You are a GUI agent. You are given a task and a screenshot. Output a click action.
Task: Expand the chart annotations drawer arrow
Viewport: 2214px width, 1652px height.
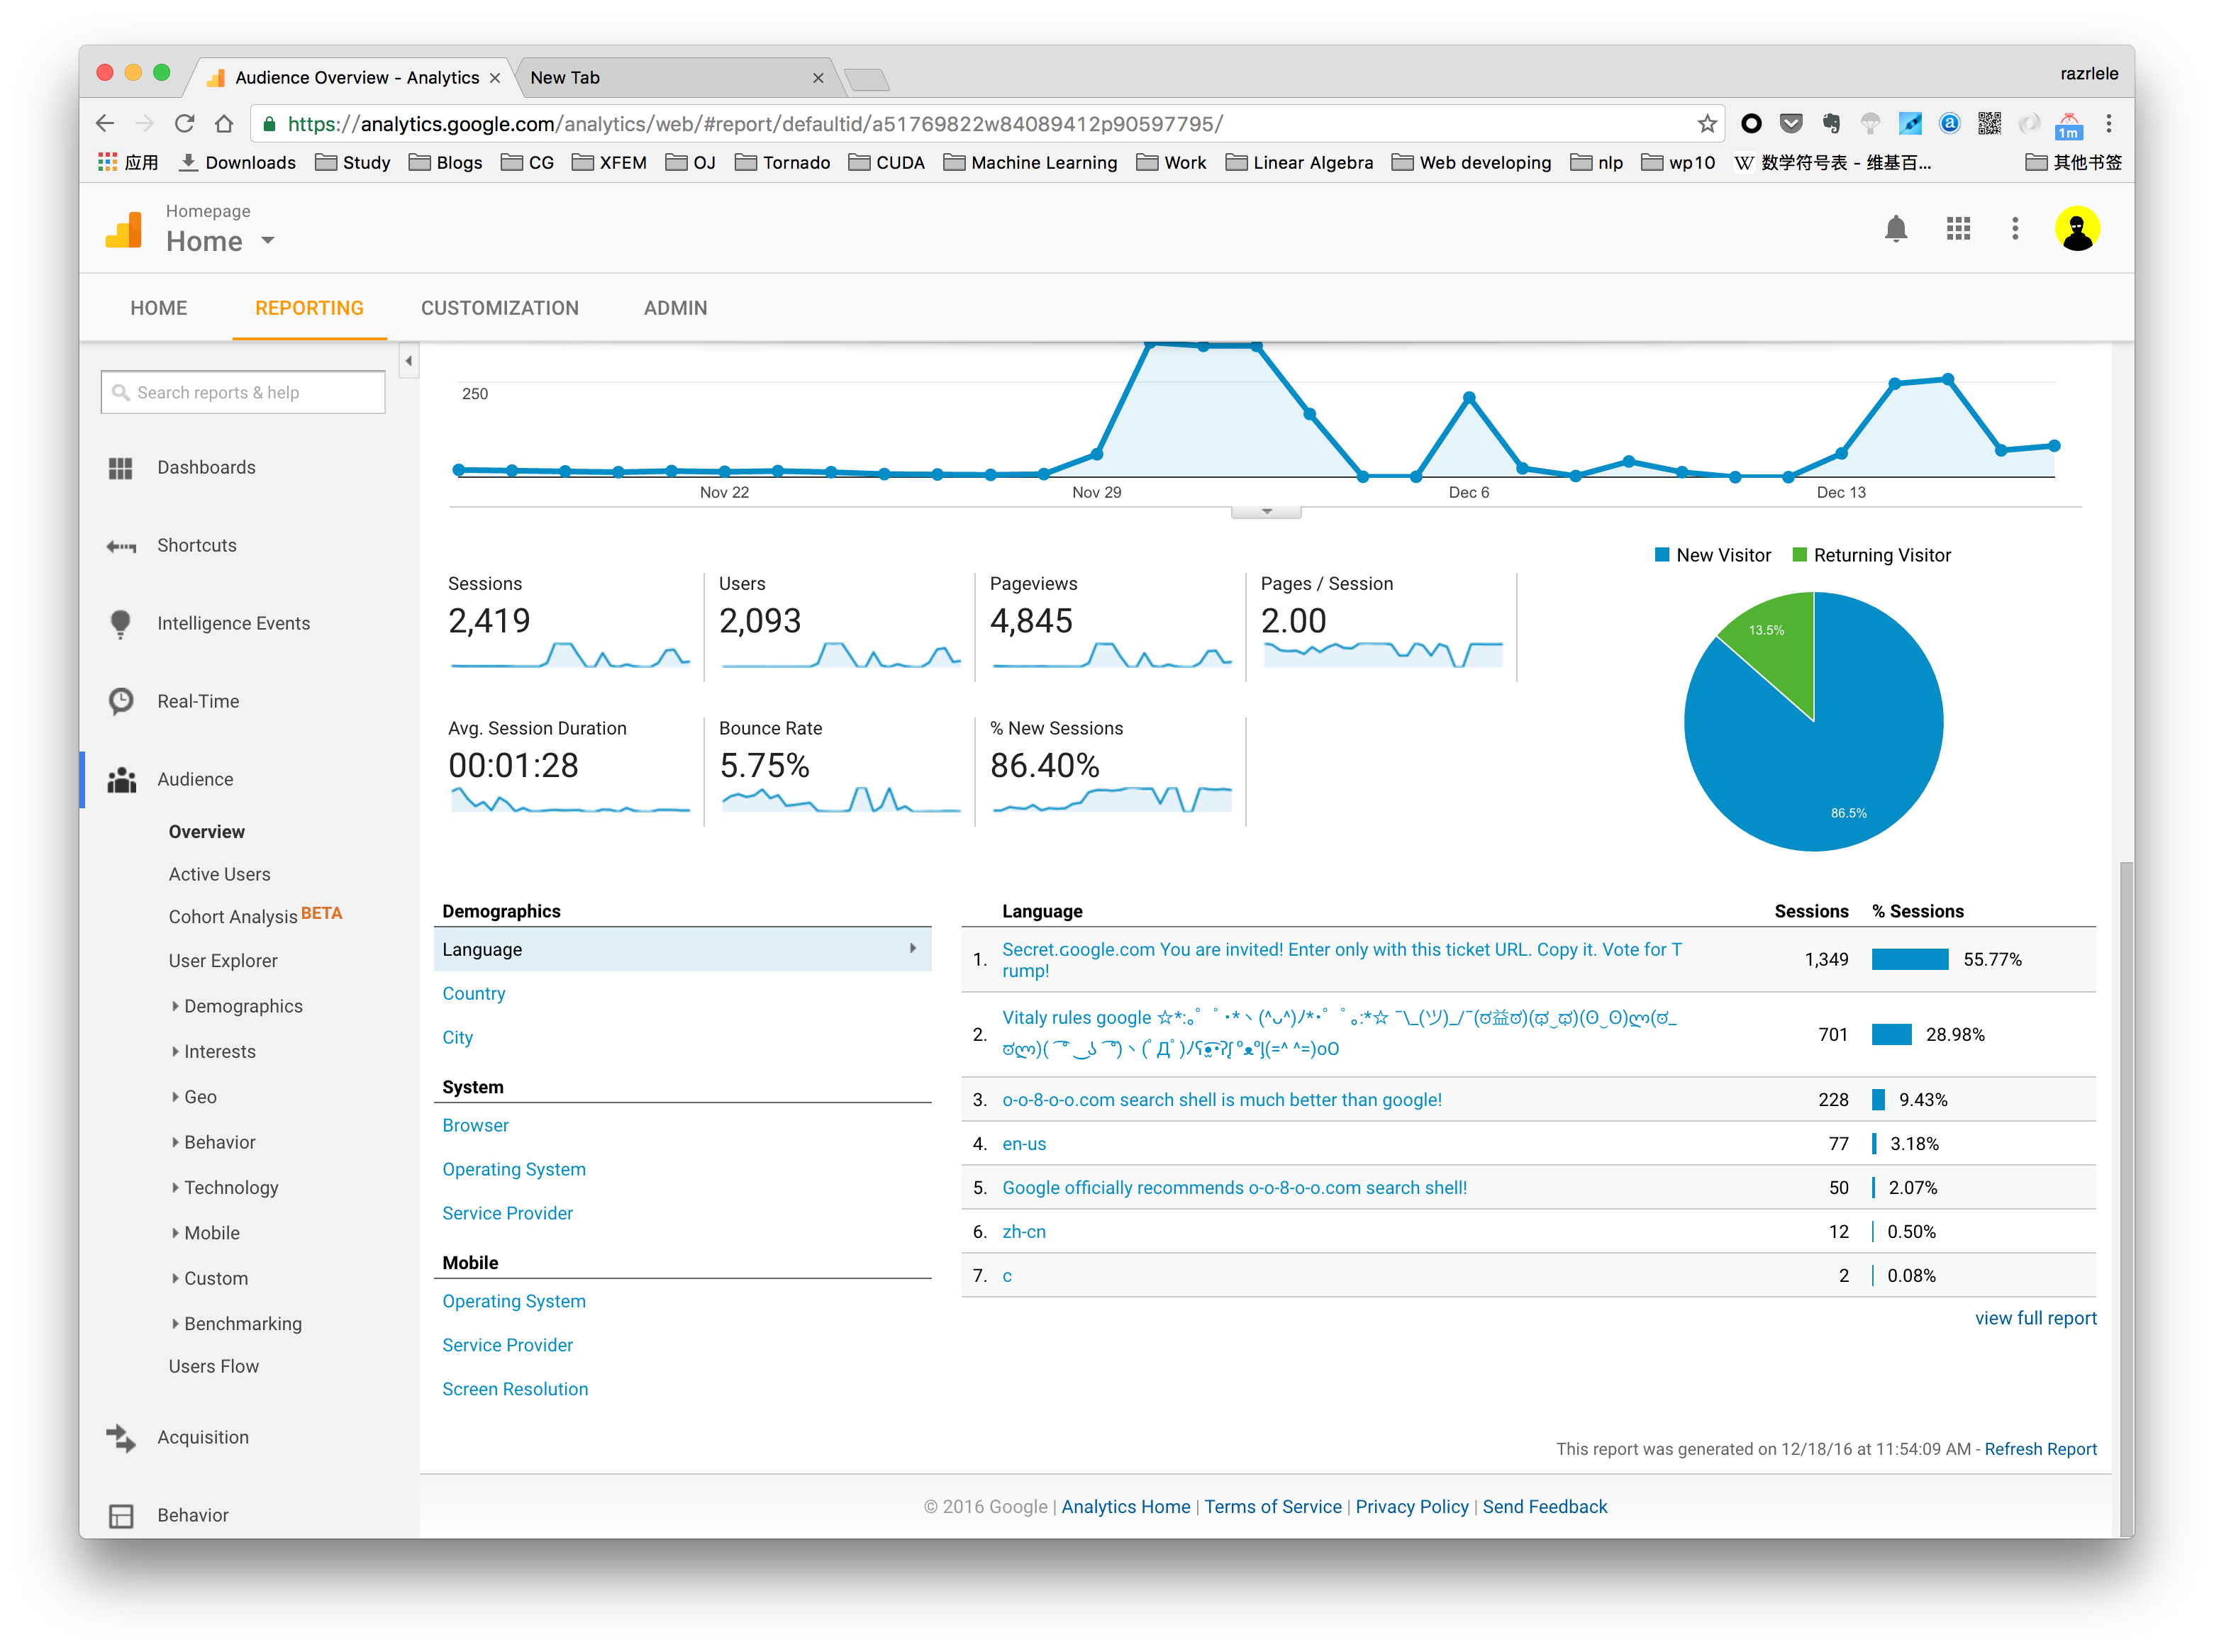point(1266,512)
